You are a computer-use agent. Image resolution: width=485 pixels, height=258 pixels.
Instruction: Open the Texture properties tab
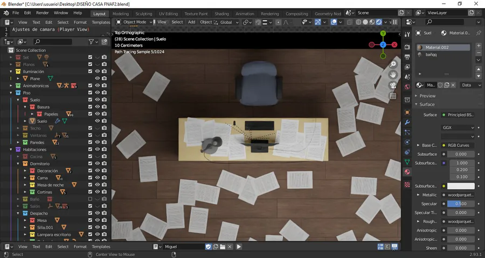click(407, 184)
